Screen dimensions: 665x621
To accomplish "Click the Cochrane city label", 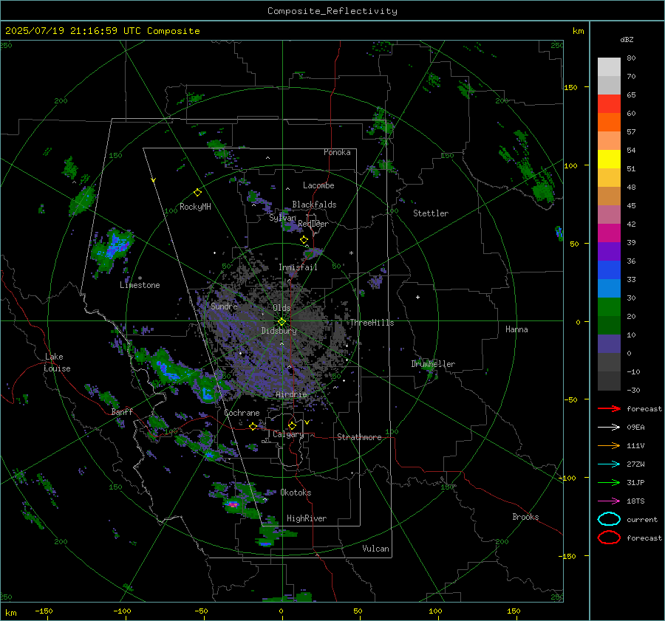I will coord(242,413).
